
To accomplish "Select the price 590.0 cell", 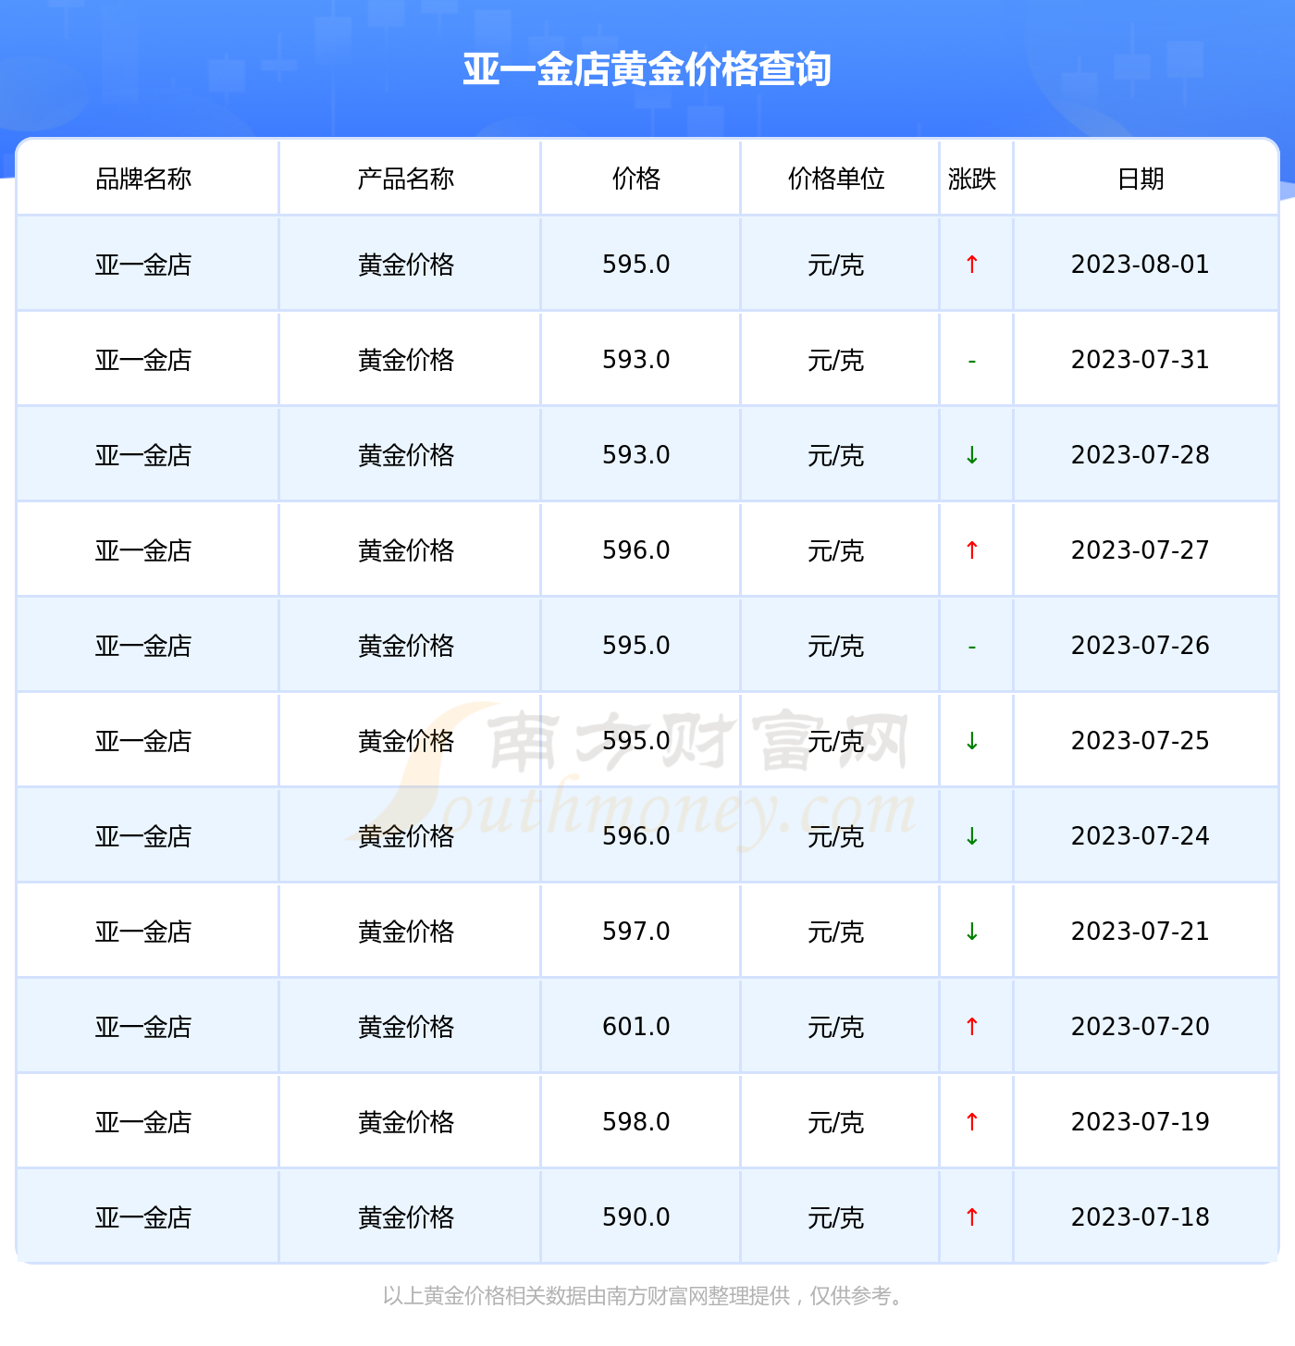I will click(636, 1217).
